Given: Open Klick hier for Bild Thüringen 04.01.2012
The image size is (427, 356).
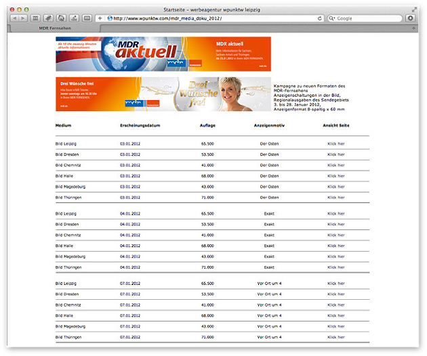Looking at the screenshot, I should 335,267.
